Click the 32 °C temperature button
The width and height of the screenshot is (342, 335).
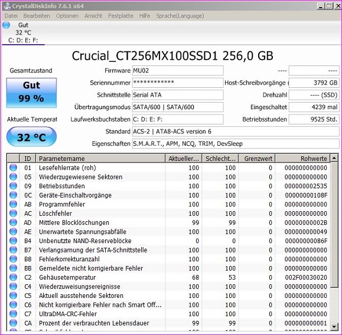(31, 137)
